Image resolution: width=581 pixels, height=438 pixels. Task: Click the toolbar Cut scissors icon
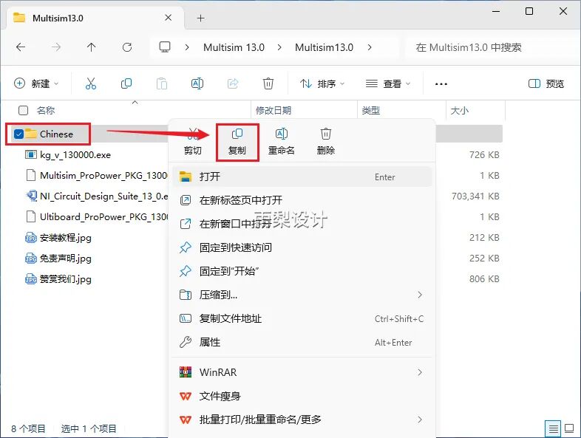coord(91,83)
